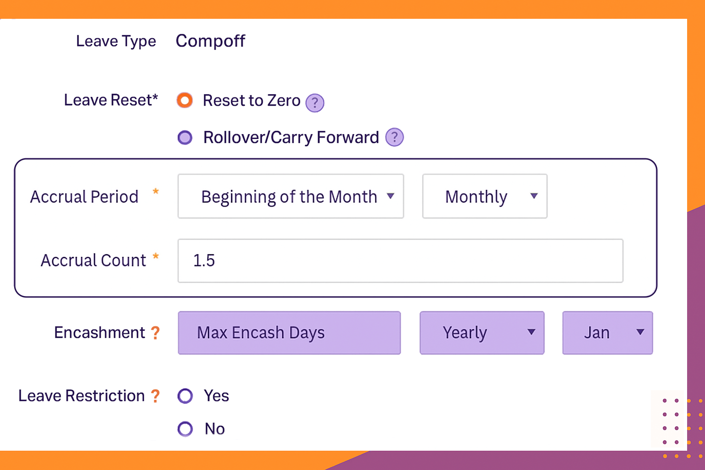Click the Compoff leave type value
705x470 pixels.
[211, 41]
